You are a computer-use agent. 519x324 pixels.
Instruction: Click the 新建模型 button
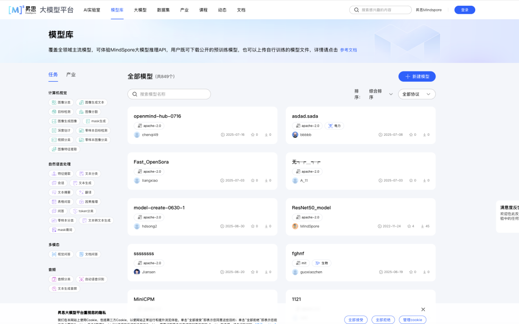417,76
